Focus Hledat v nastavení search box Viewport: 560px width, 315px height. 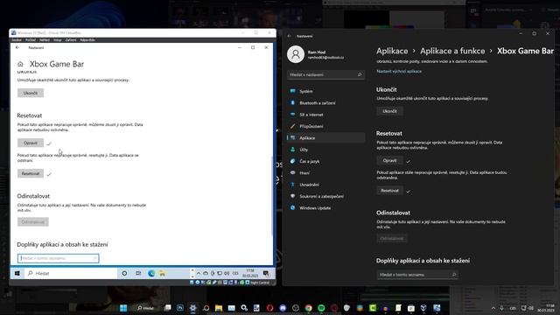coord(325,74)
